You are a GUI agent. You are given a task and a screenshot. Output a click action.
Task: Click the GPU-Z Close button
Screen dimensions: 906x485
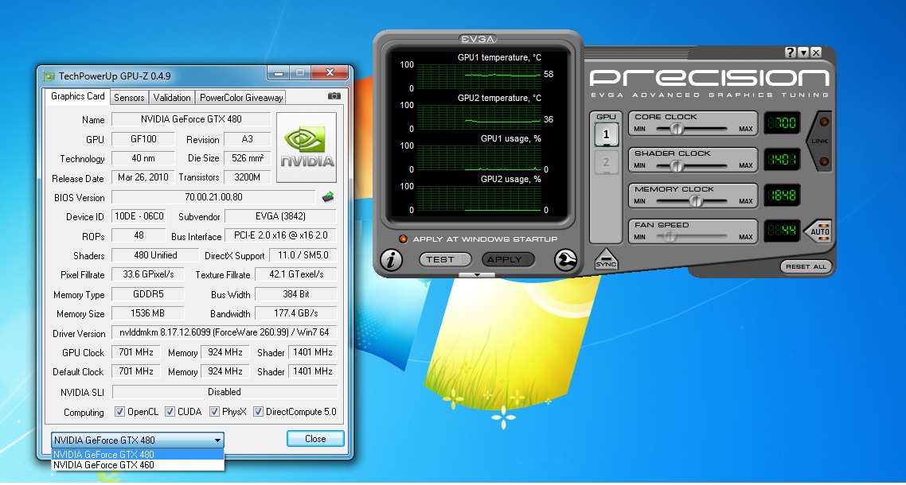(x=315, y=439)
